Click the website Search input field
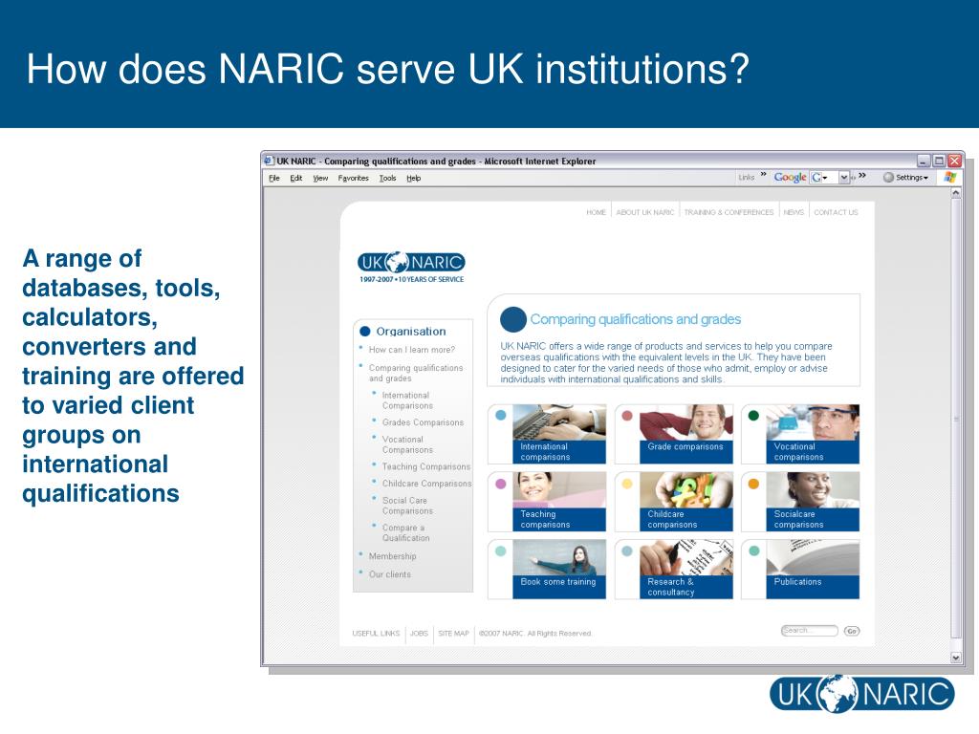The image size is (979, 734). point(809,631)
